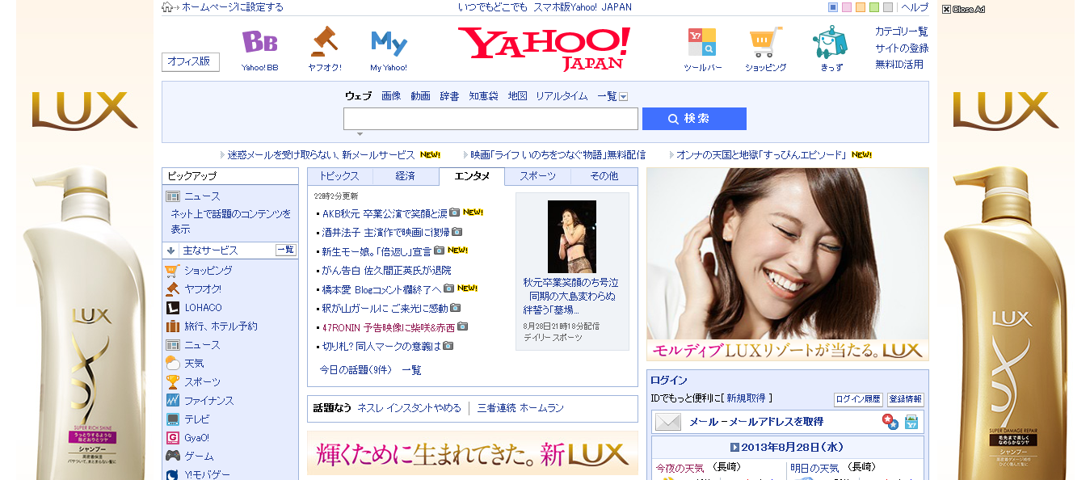Focus the web search input field
Viewport: 1090px width, 480px height.
tap(490, 119)
